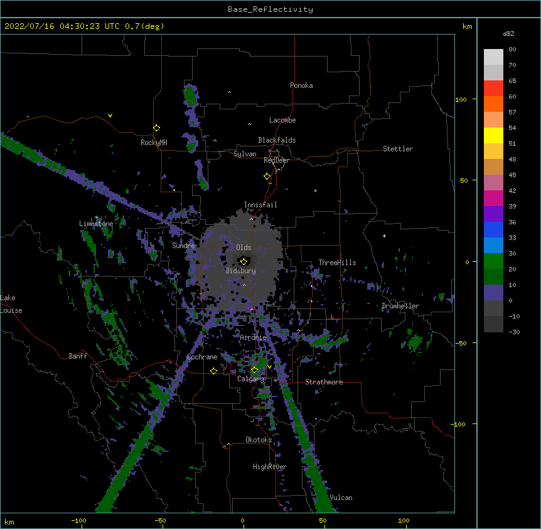Click the Lake Louise label
Image resolution: width=541 pixels, height=529 pixels.
[x=11, y=304]
